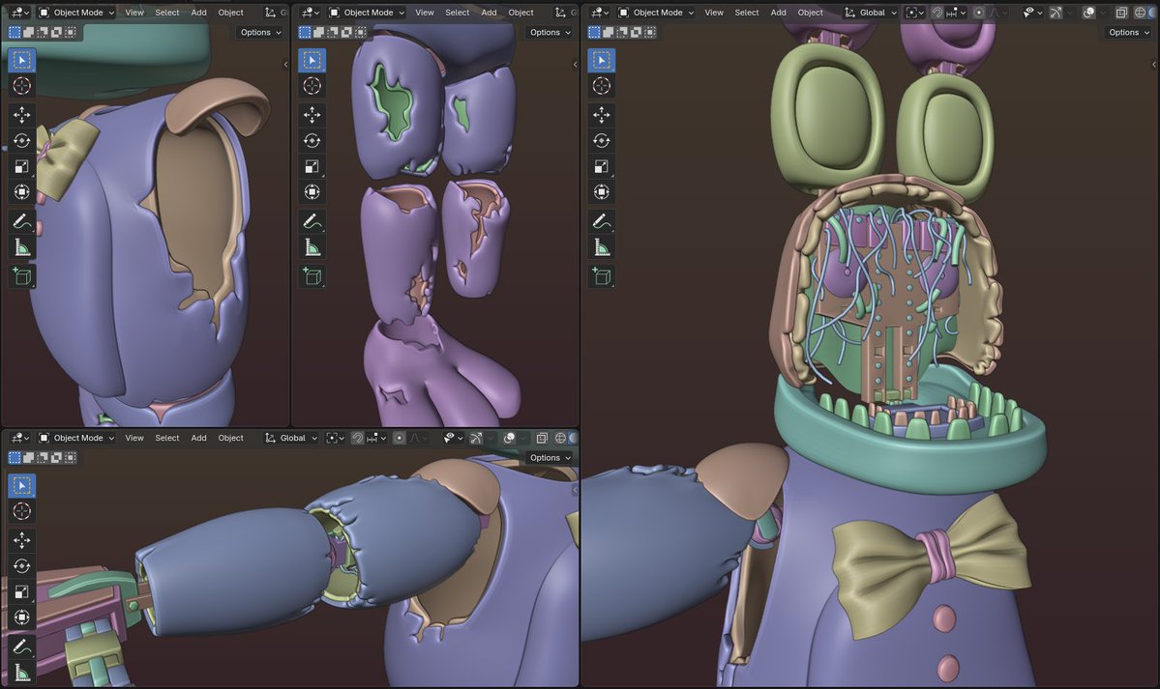Open Add menu in right viewport
Screen dimensions: 1160x689
[x=778, y=13]
